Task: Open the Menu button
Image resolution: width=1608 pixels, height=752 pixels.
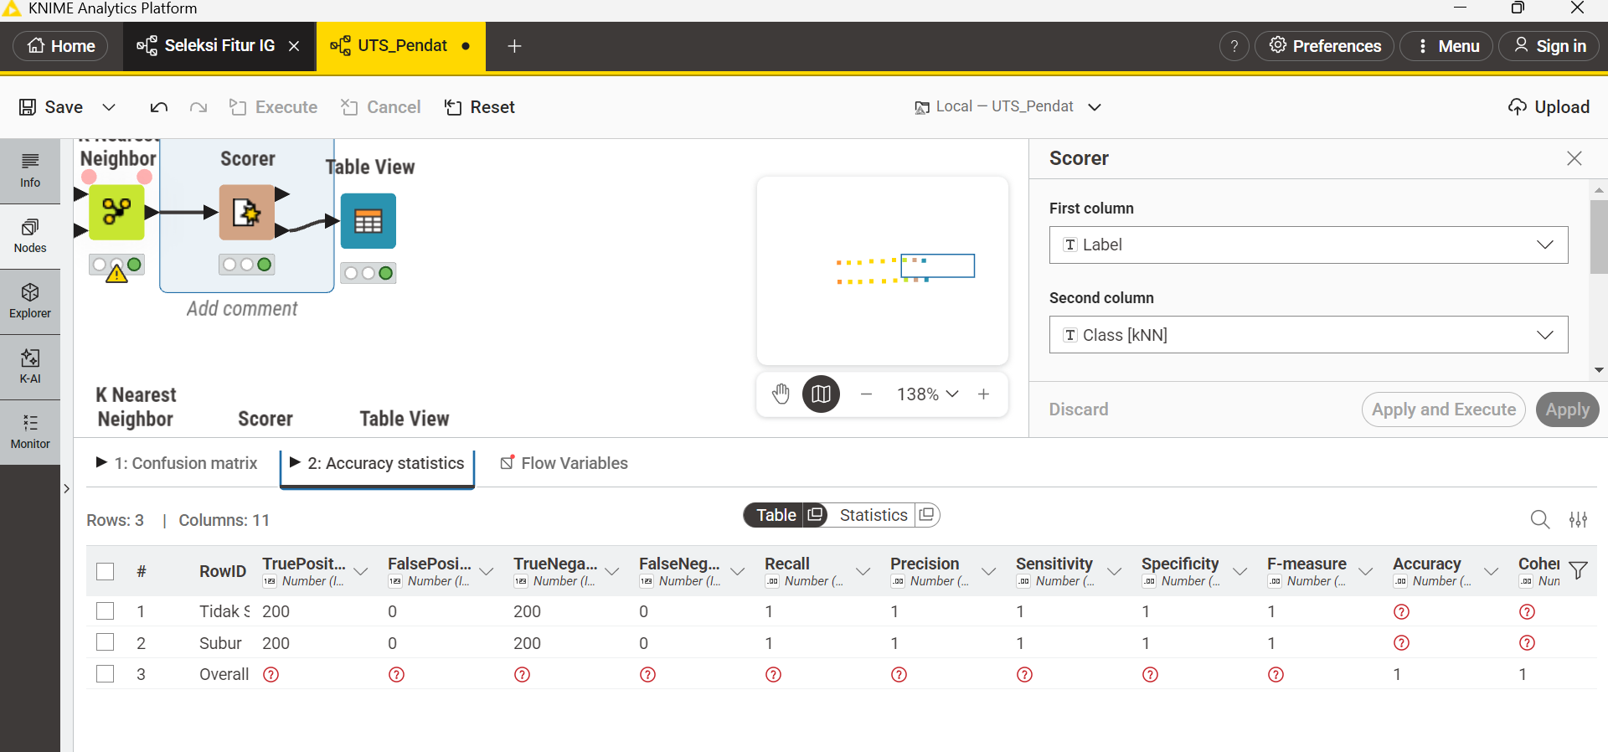Action: click(x=1447, y=46)
